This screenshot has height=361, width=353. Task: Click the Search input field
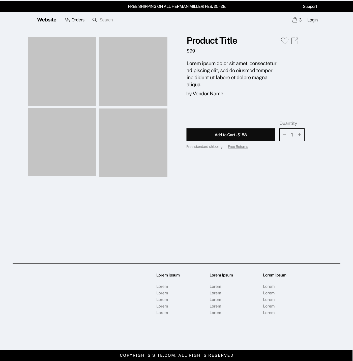click(106, 20)
